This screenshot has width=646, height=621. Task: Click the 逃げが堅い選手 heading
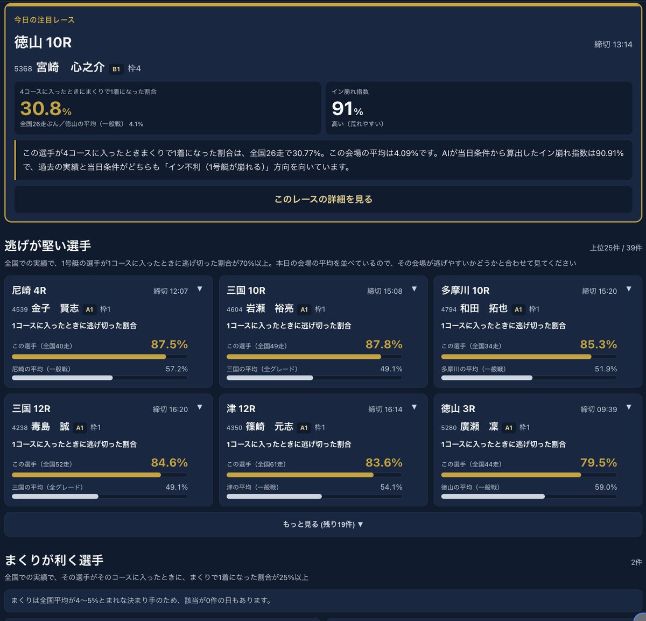(48, 246)
